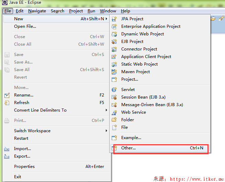
Task: Select Dynamic Web Project entry
Action: point(160,34)
